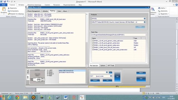Uncheck RM801_12w46_prod_generic_amss.esco file
The height and width of the screenshot is (100, 178).
click(x=93, y=43)
